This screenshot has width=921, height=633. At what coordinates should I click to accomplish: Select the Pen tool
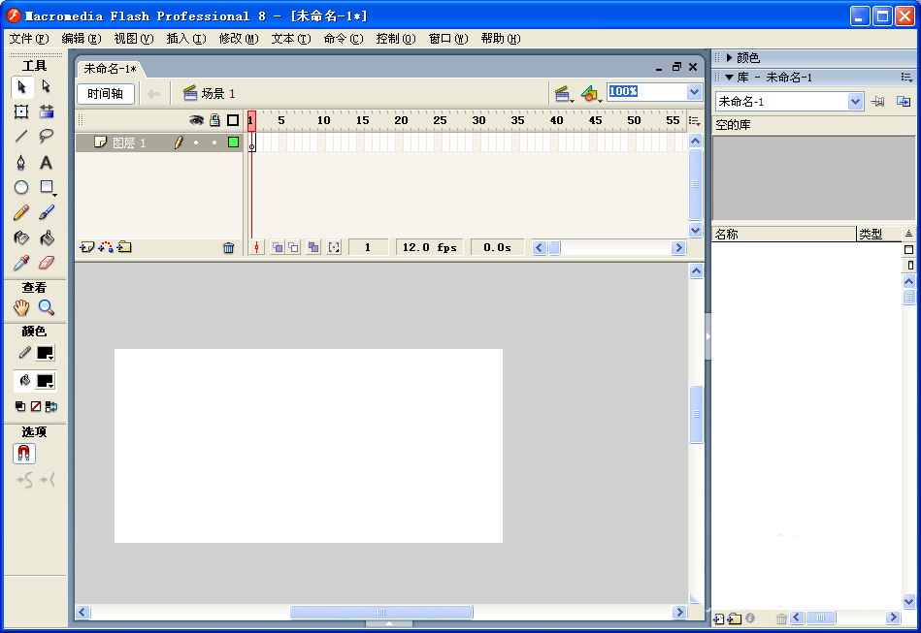[x=21, y=162]
